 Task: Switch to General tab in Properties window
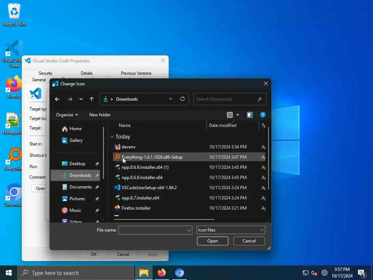click(x=39, y=80)
